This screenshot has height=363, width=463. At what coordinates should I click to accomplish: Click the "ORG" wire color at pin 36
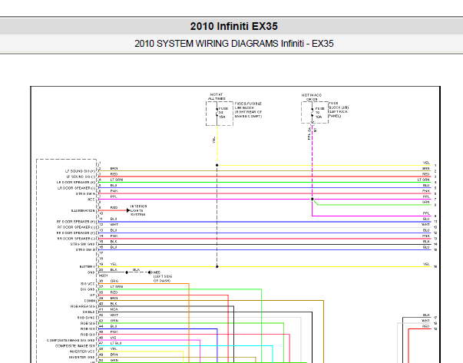pos(114,281)
